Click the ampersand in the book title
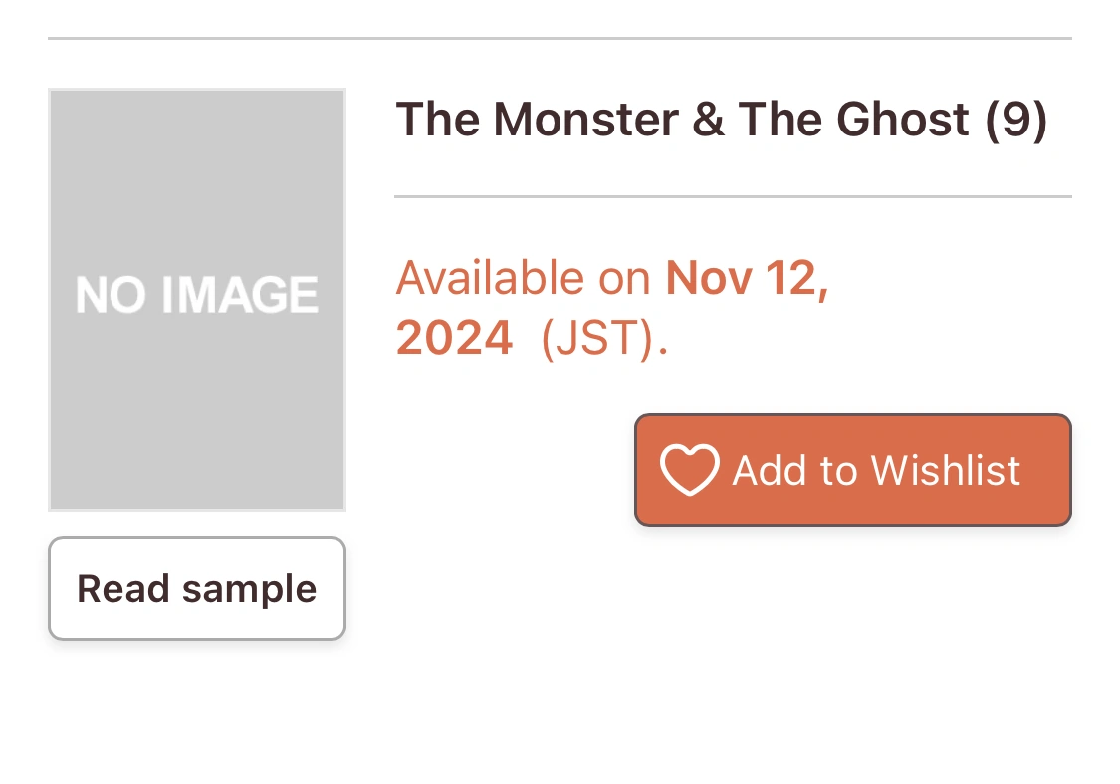Screen dimensions: 1120x784 707,120
